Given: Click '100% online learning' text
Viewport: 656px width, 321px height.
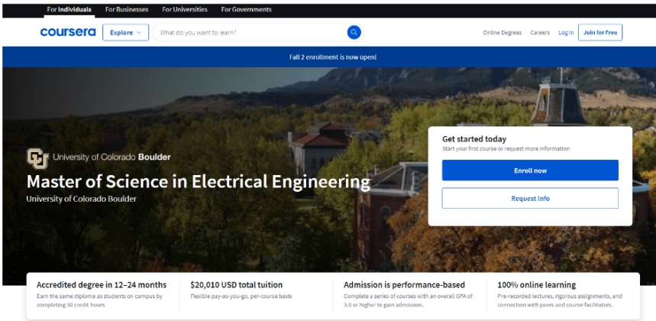Looking at the screenshot, I should 536,285.
